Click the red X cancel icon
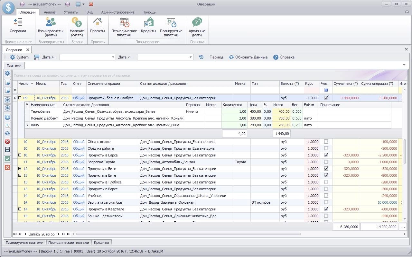The width and height of the screenshot is (412, 257). 7,167
